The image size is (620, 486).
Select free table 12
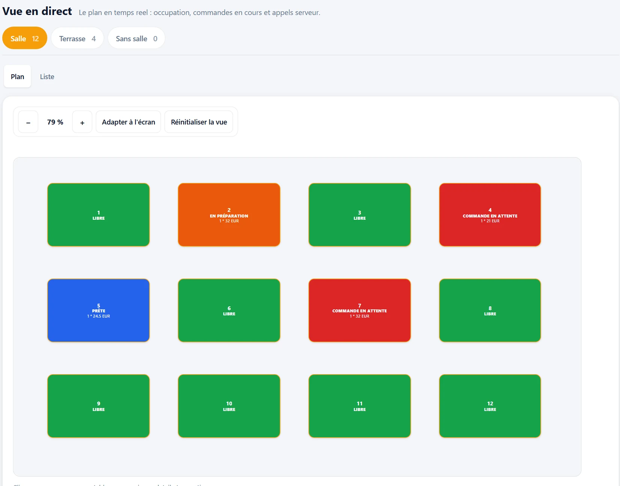tap(490, 406)
